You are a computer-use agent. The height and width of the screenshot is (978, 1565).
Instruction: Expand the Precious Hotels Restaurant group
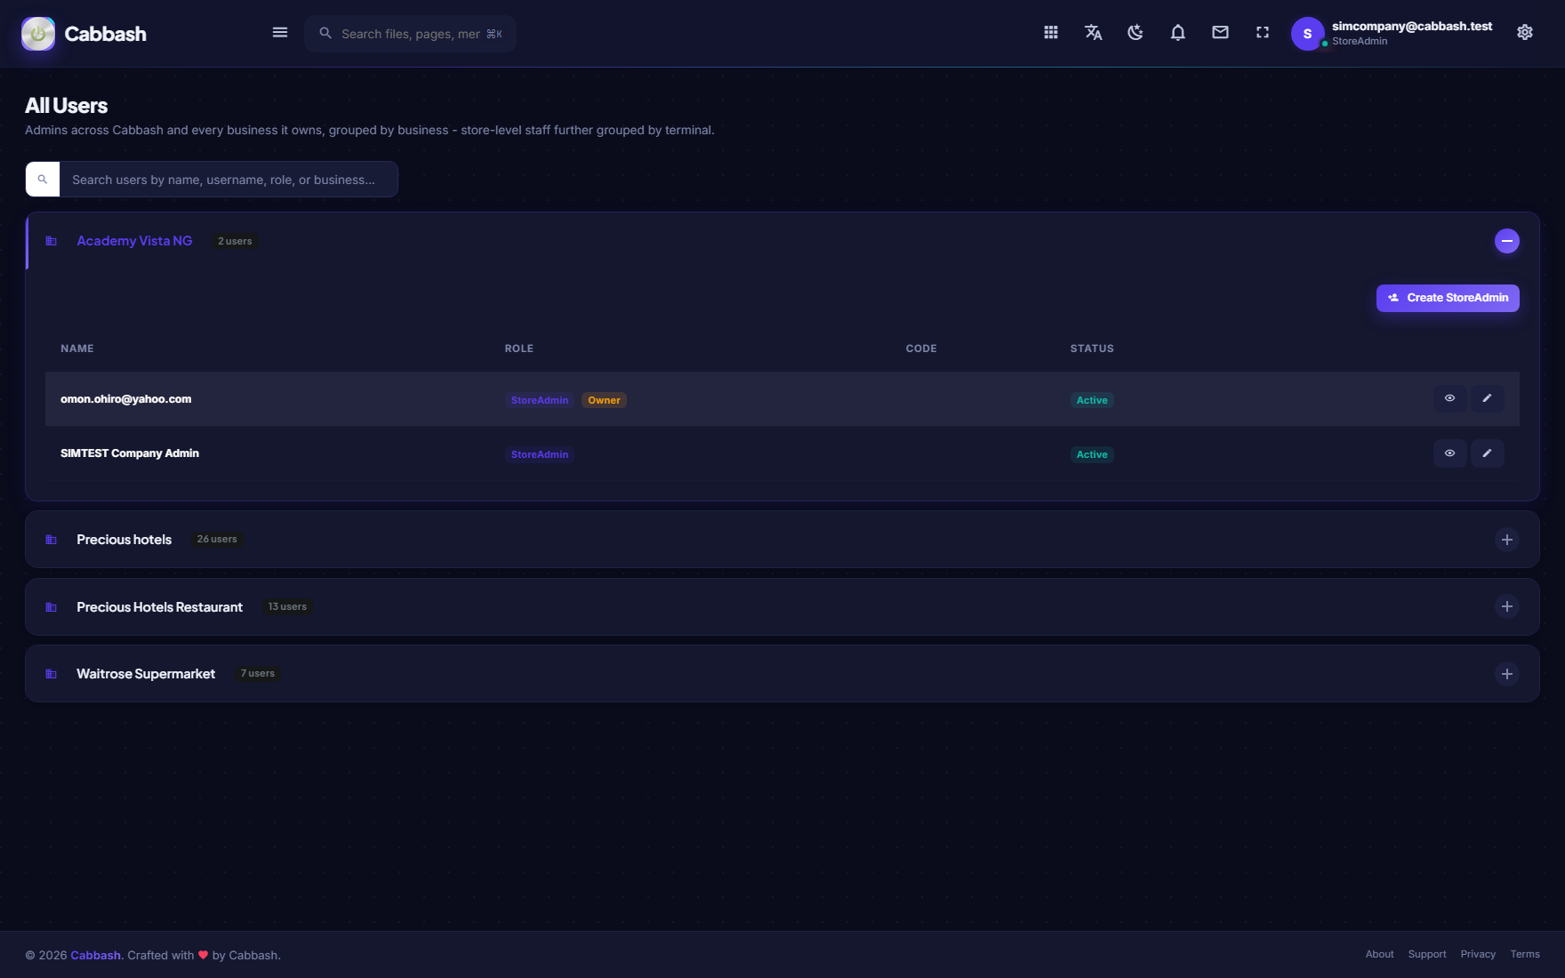1507,606
